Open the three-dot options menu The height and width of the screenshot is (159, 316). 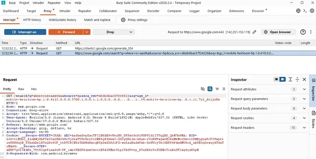point(311,32)
